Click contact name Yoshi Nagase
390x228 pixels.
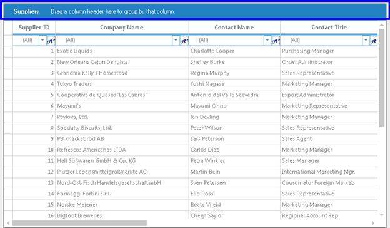pyautogui.click(x=207, y=84)
